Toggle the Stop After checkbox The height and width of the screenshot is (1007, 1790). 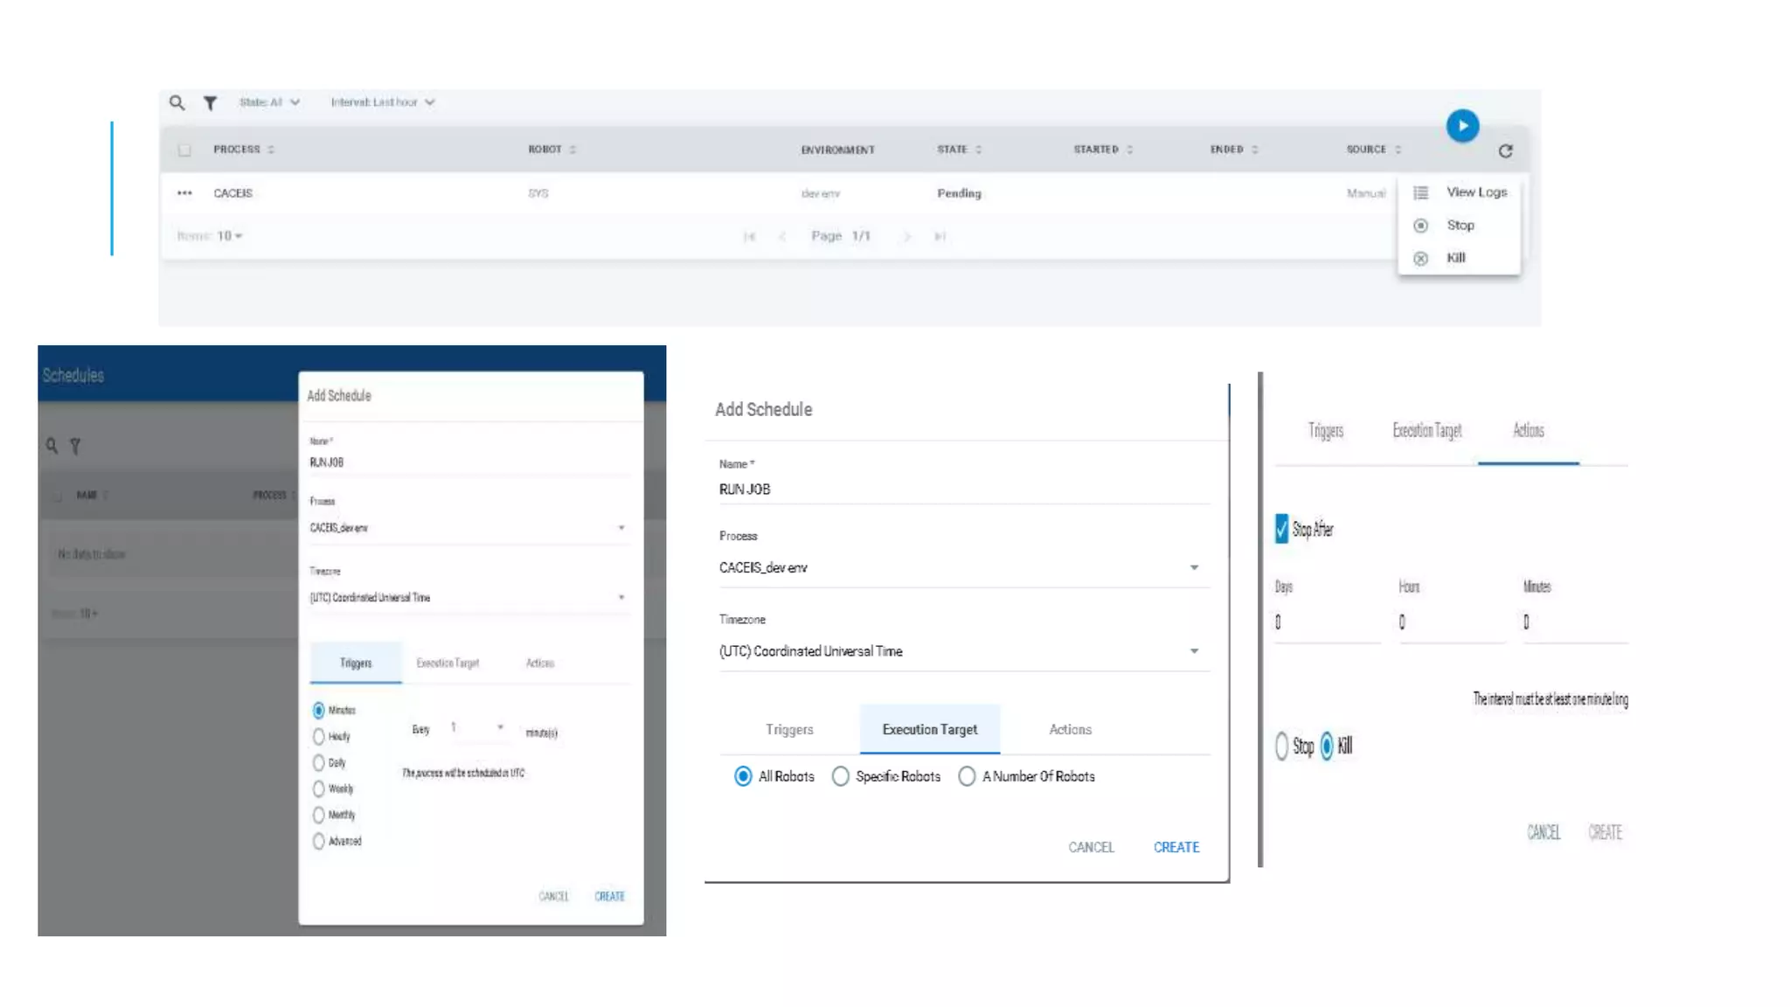click(x=1281, y=529)
